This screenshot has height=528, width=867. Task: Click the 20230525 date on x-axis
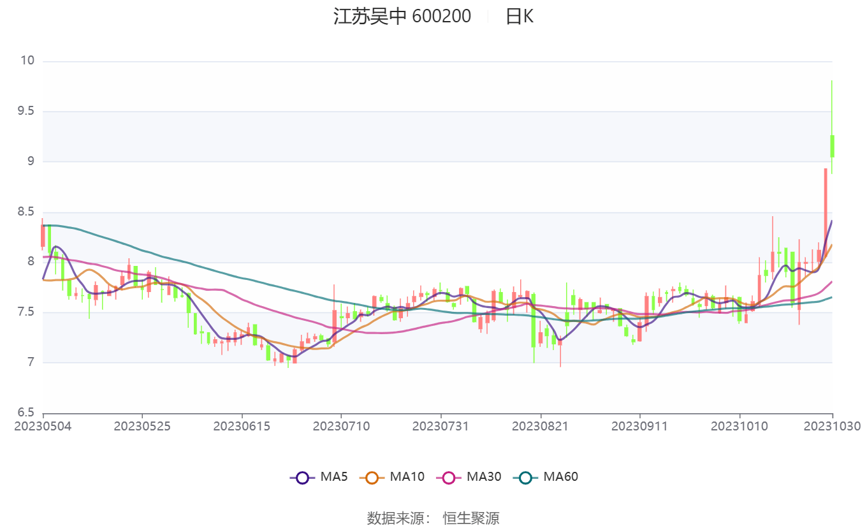pyautogui.click(x=142, y=426)
